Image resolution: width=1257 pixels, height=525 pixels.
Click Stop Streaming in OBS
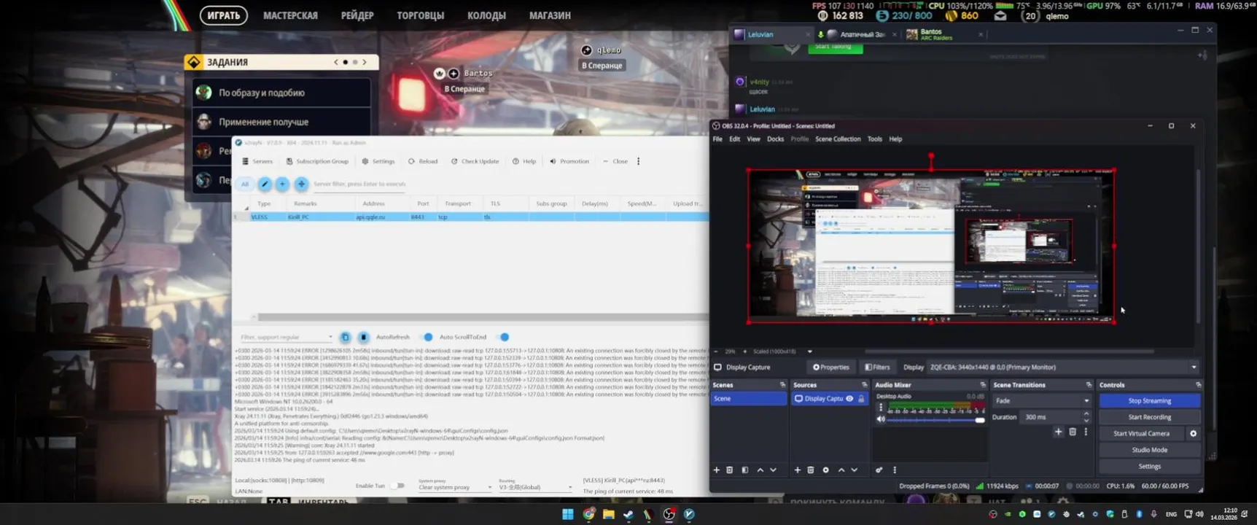(x=1149, y=400)
